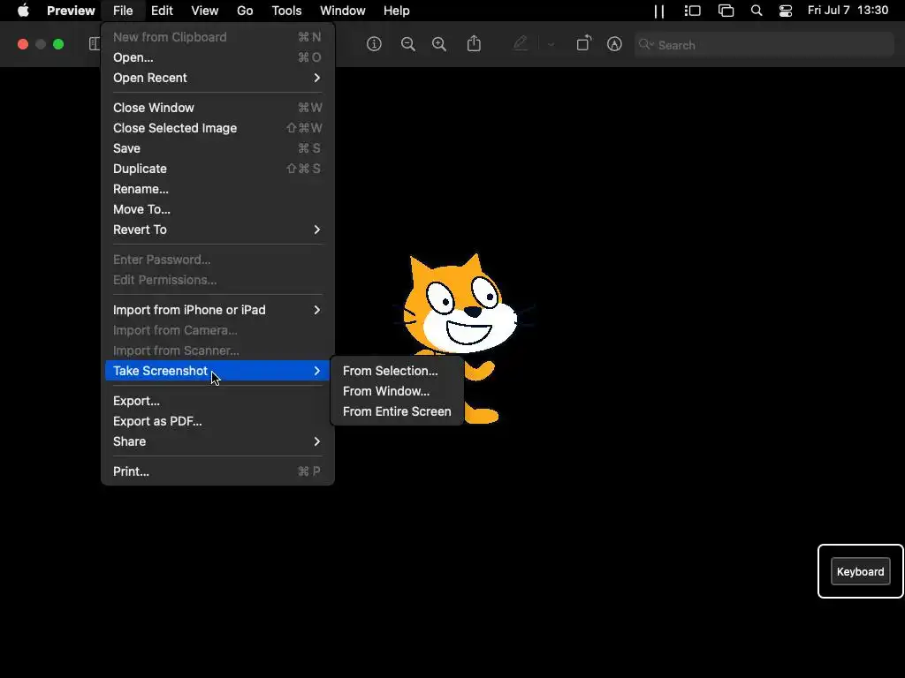The height and width of the screenshot is (678, 905).
Task: Click the Highlight pen icon
Action: point(521,44)
